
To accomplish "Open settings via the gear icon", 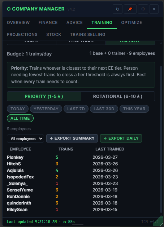I will tap(143, 9).
